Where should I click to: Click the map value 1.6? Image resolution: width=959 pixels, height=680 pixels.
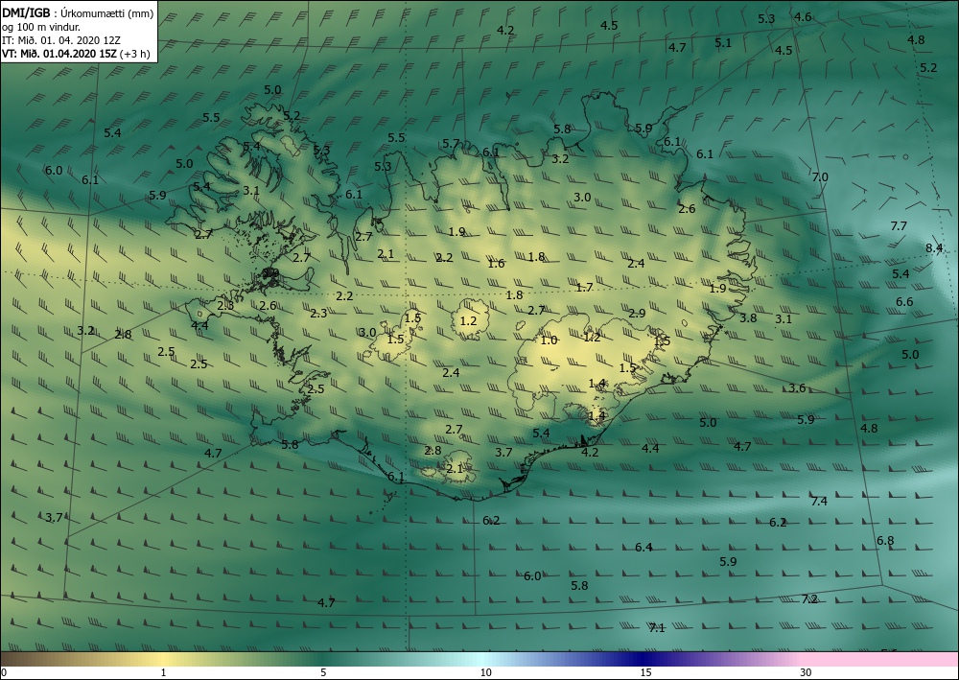[496, 264]
